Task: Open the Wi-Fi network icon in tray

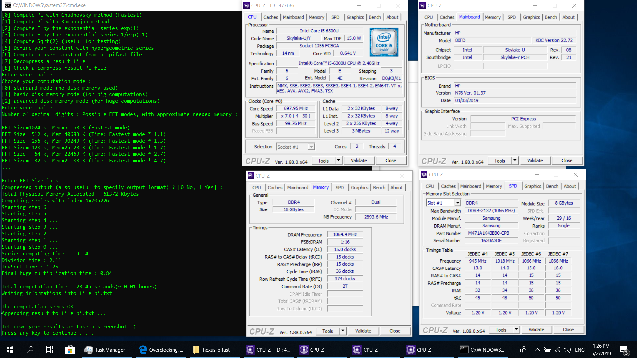Action: point(558,350)
